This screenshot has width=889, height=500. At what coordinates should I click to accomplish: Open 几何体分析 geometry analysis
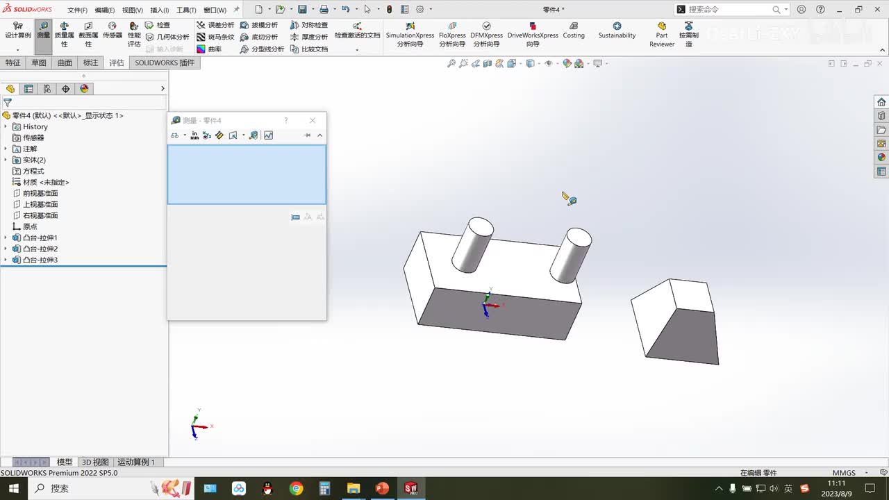tap(167, 37)
